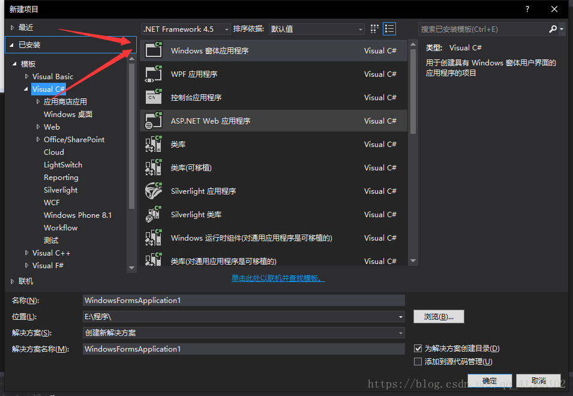573x396 pixels.
Task: Click the 名称 project name field
Action: click(244, 300)
